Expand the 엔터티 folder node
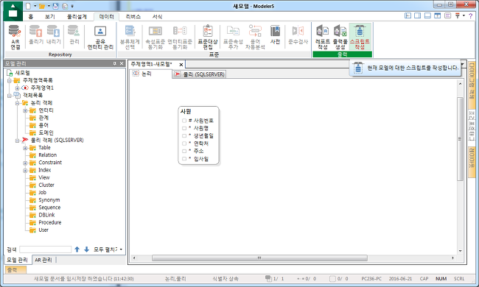This screenshot has width=479, height=287. [x=25, y=110]
